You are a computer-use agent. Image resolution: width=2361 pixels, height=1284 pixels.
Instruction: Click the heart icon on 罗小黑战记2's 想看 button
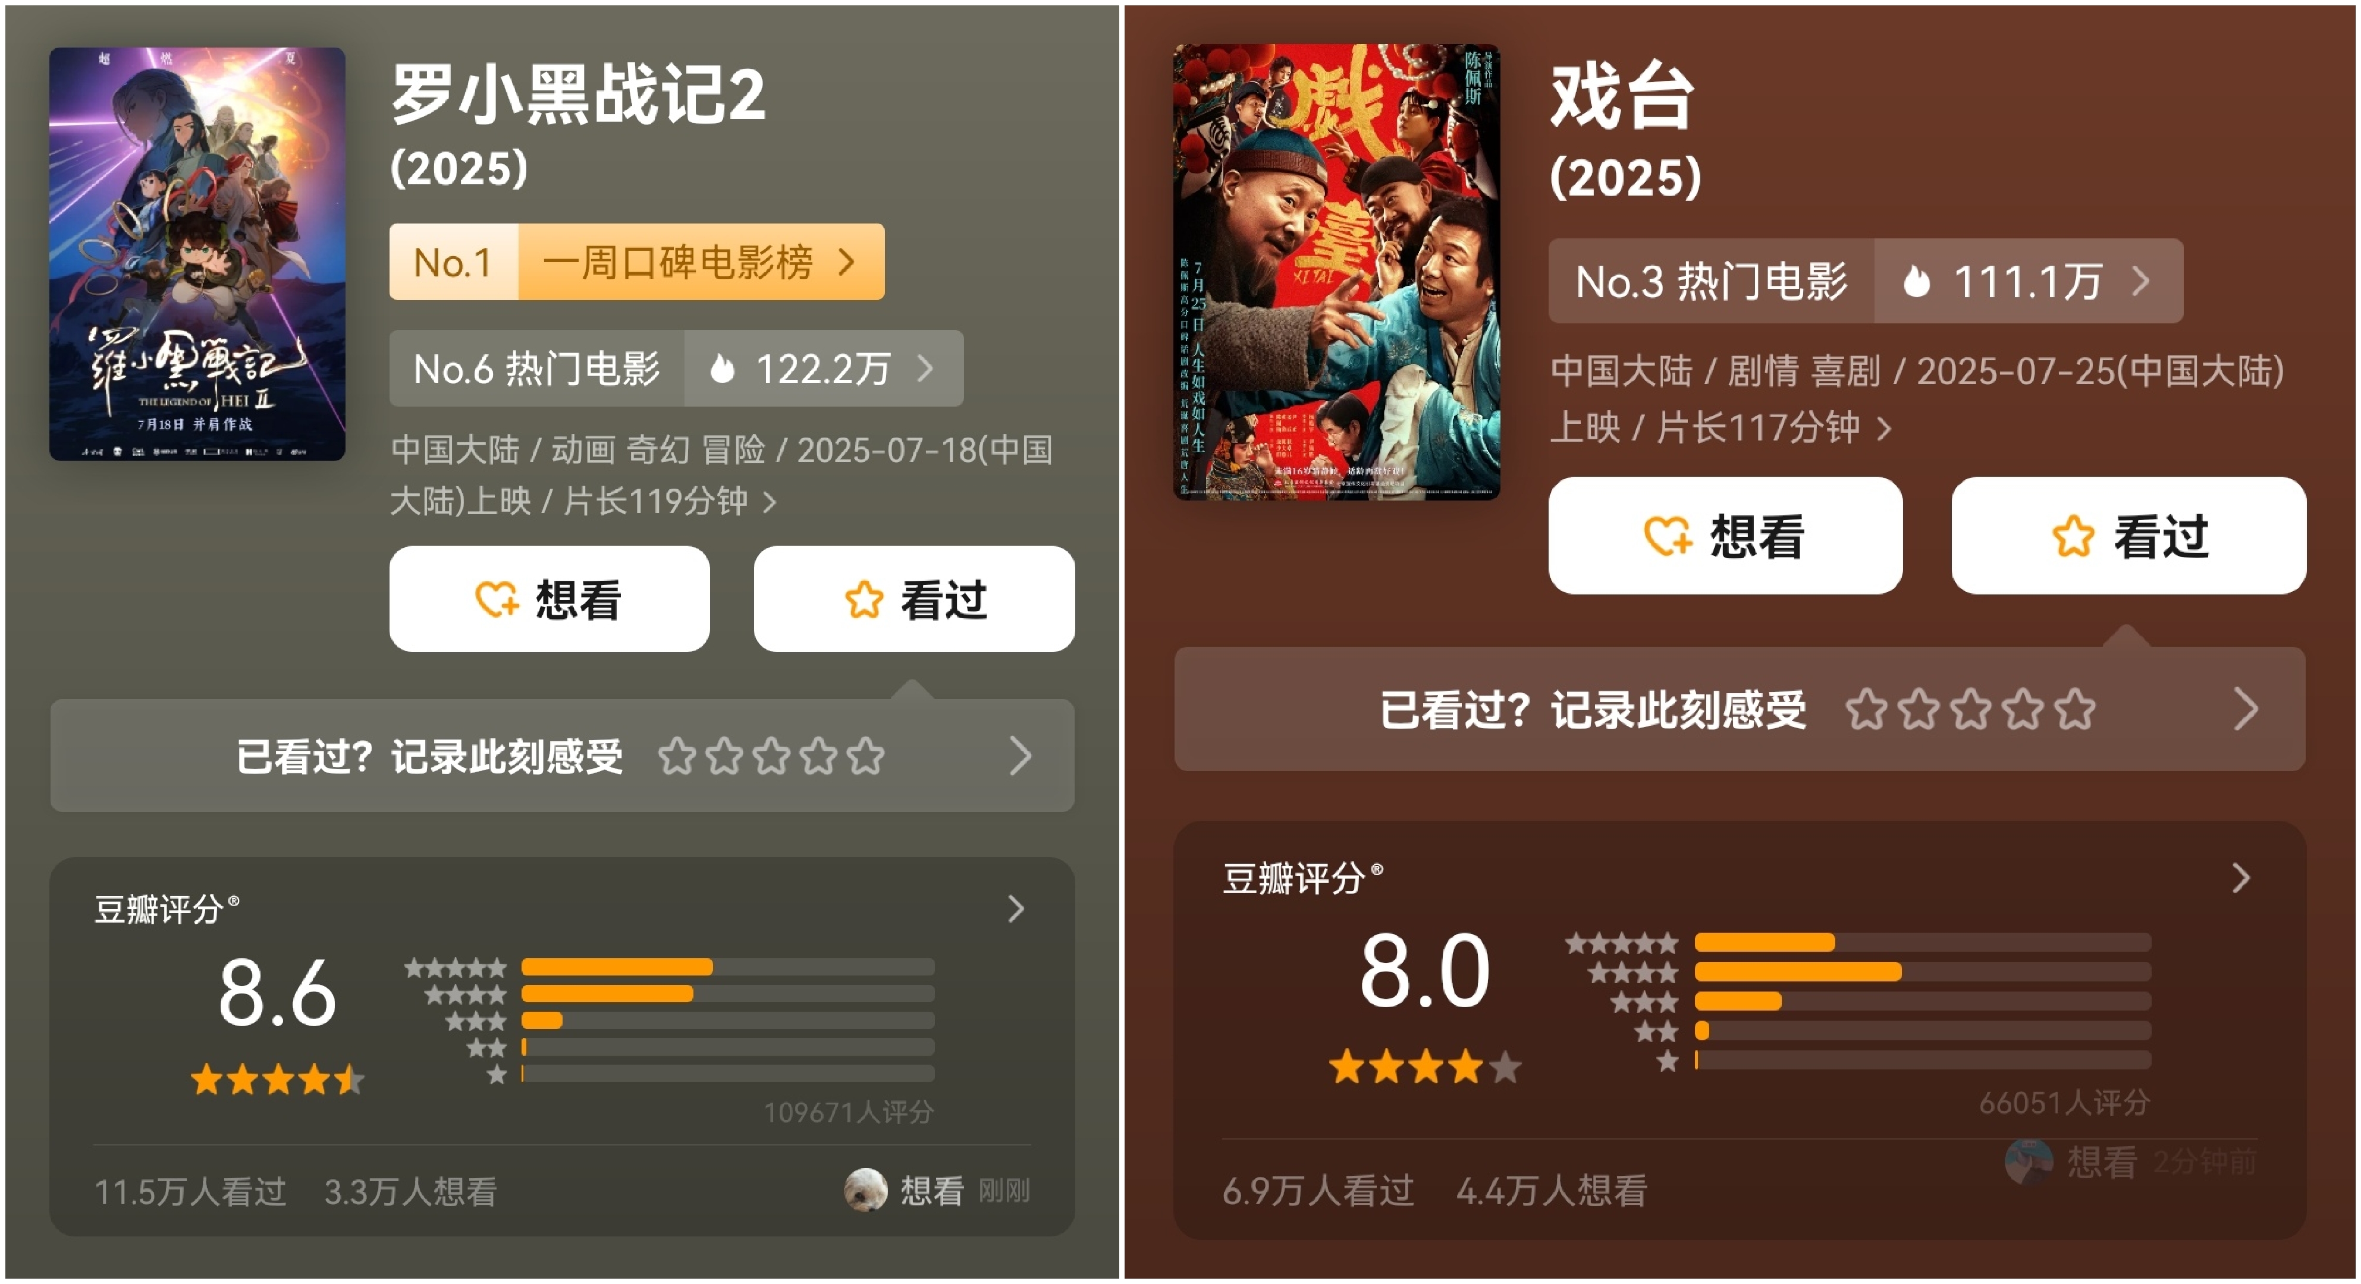coord(497,600)
